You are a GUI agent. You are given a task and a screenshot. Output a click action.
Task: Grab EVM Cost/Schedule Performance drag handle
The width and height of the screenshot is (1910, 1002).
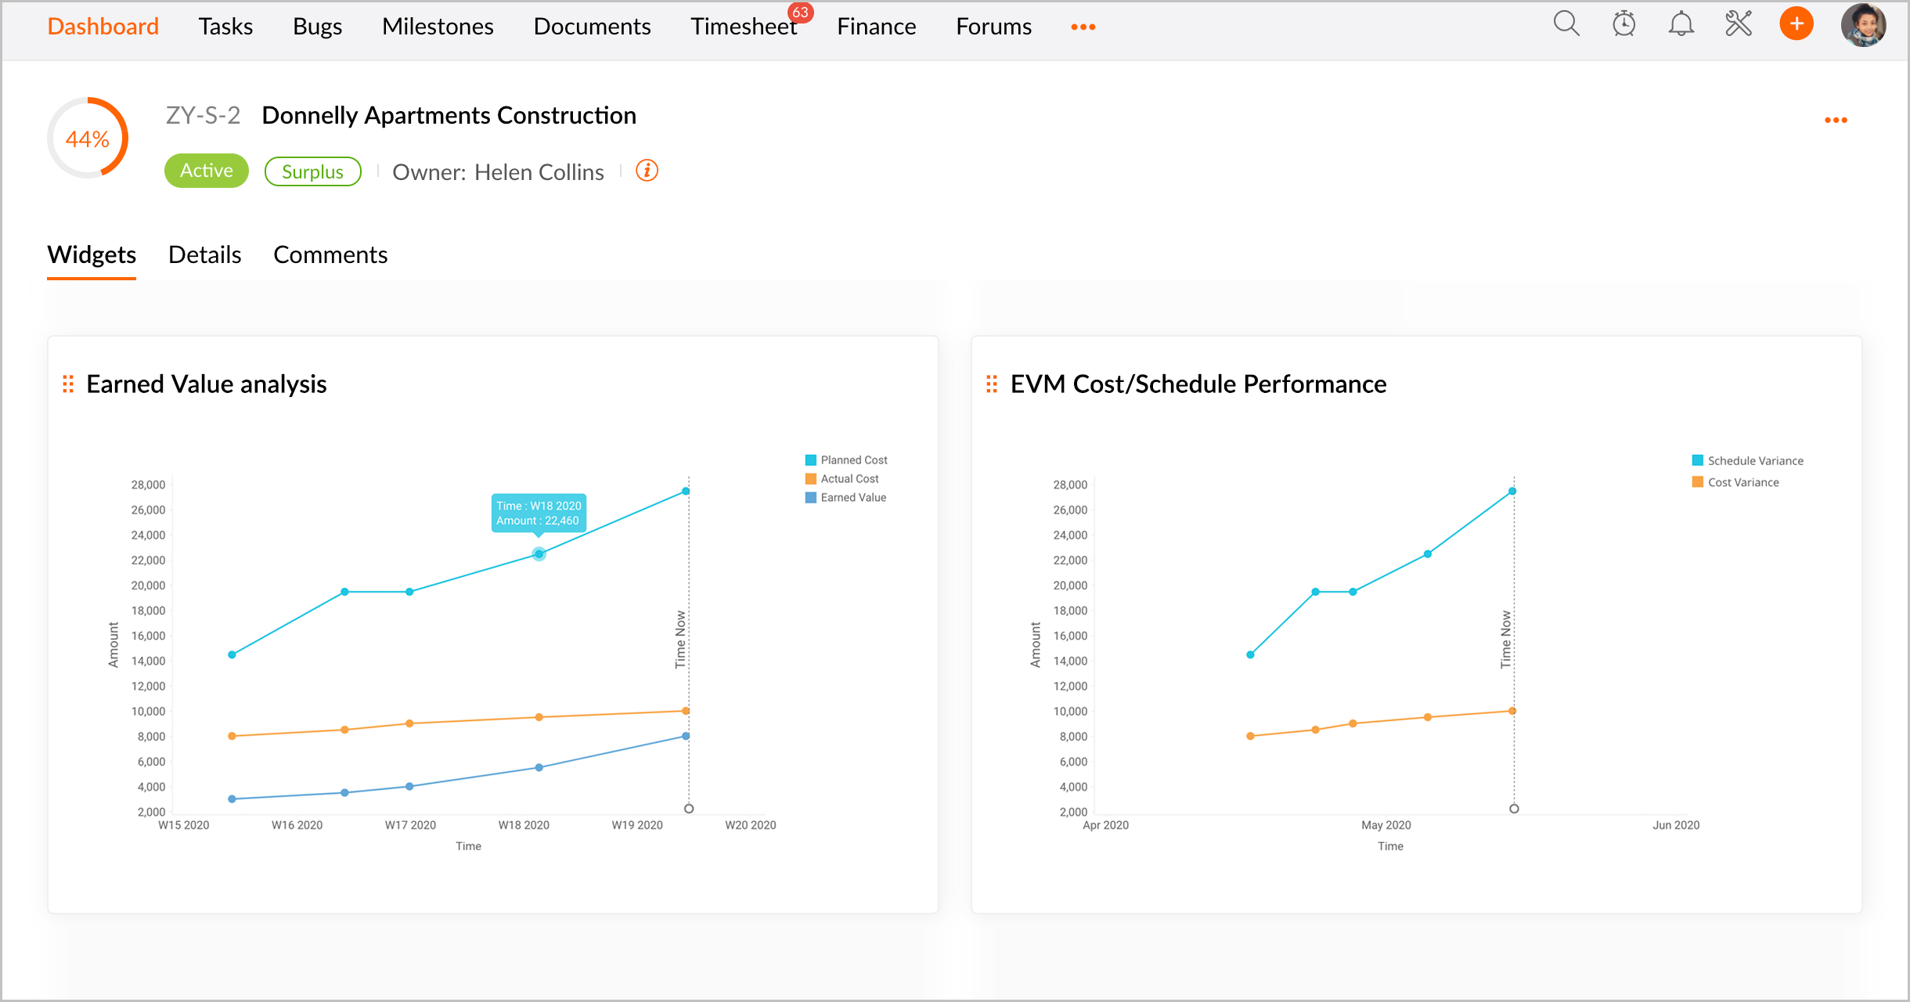(992, 384)
